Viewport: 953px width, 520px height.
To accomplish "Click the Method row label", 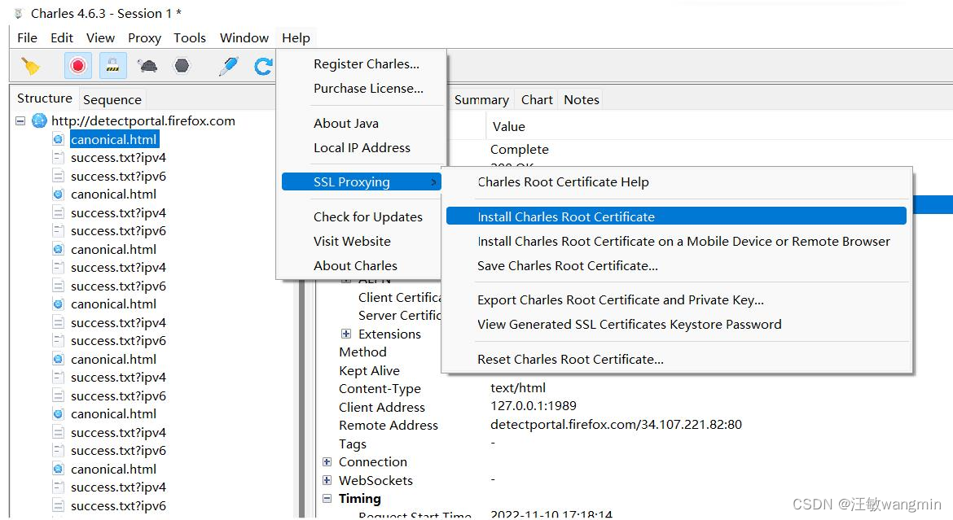I will (x=362, y=352).
